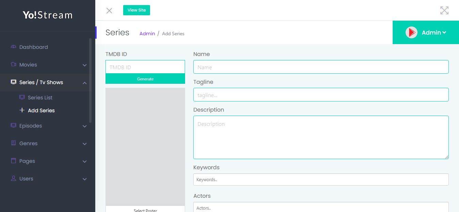The width and height of the screenshot is (459, 212).
Task: Follow the Admin breadcrumb link
Action: pos(147,34)
